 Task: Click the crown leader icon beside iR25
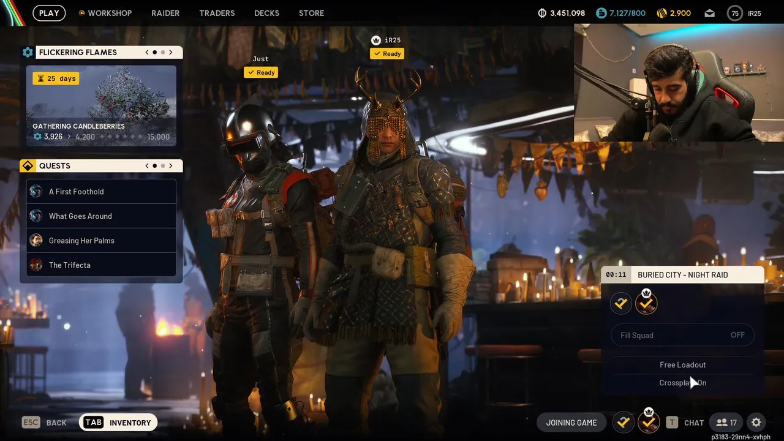pyautogui.click(x=376, y=40)
